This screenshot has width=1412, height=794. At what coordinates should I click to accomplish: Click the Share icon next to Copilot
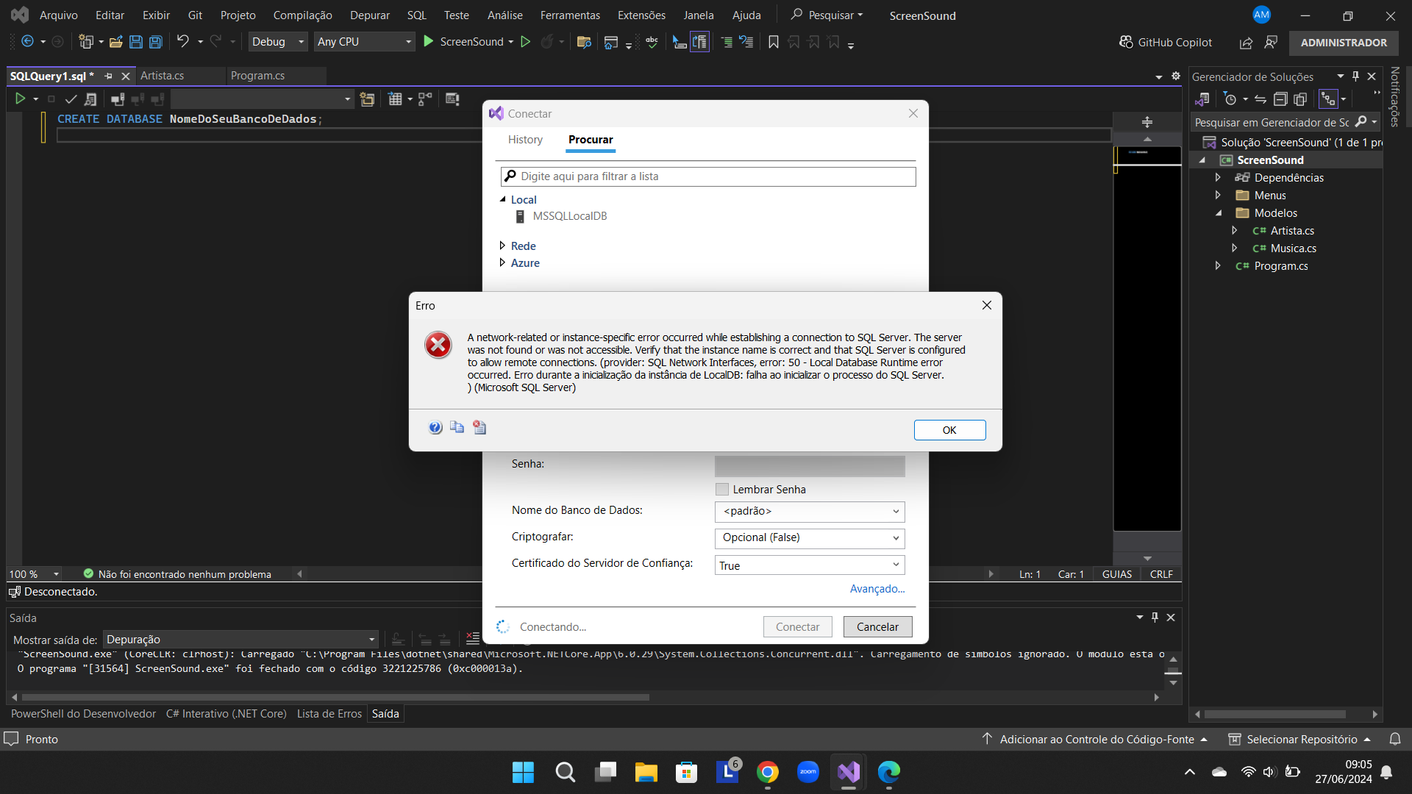[1246, 43]
